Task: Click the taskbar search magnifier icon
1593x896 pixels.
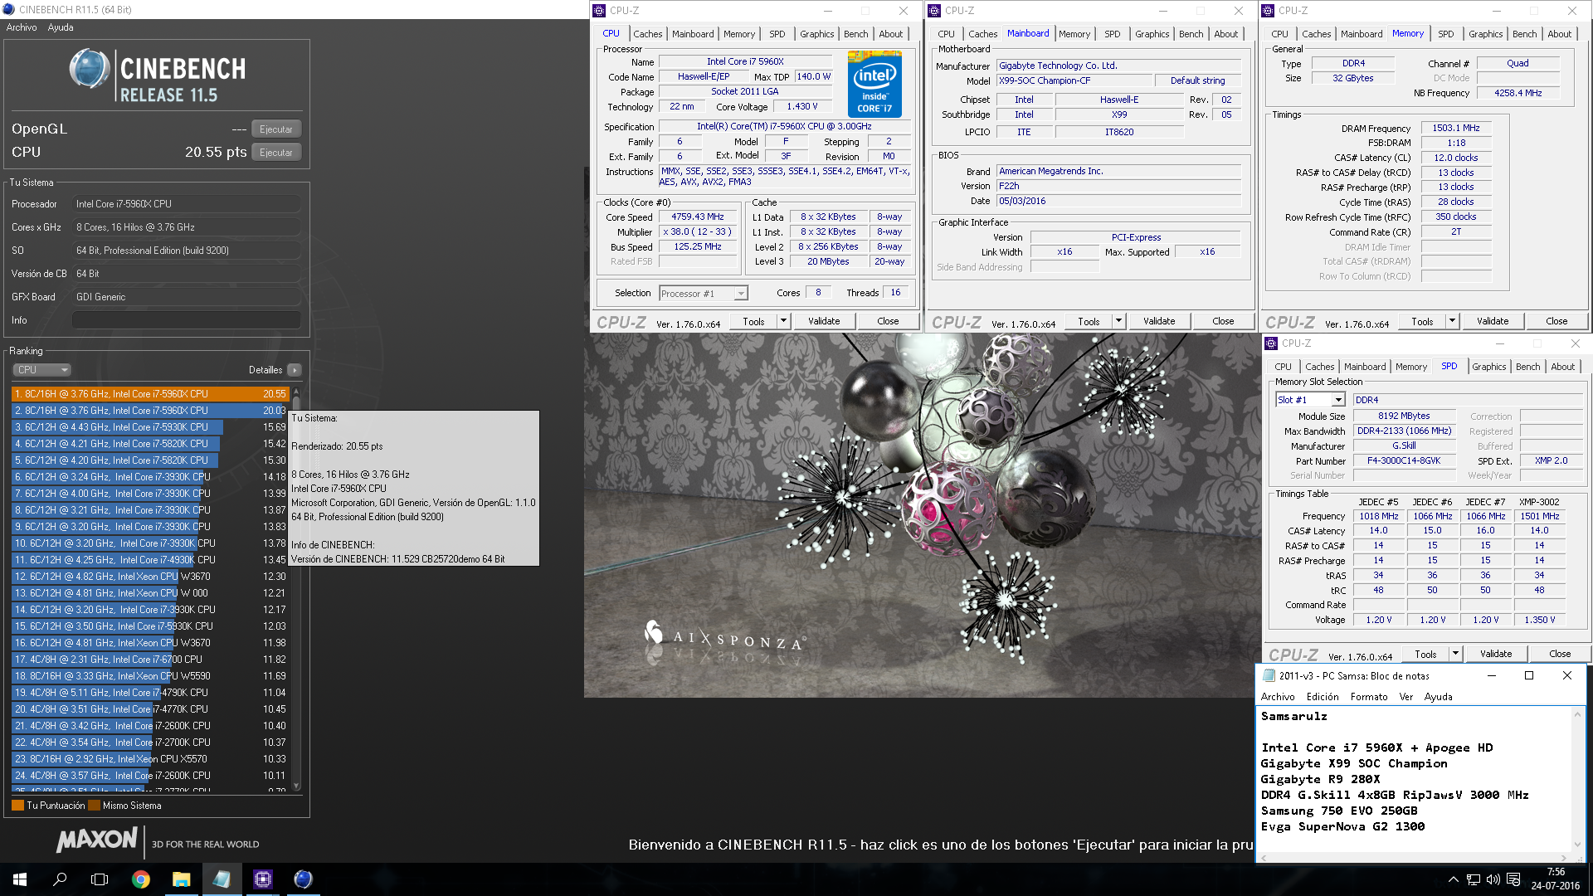Action: pyautogui.click(x=60, y=879)
